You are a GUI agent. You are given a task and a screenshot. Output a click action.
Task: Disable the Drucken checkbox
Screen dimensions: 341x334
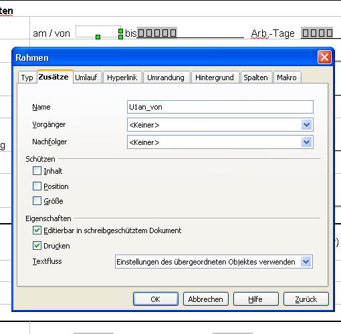[37, 246]
